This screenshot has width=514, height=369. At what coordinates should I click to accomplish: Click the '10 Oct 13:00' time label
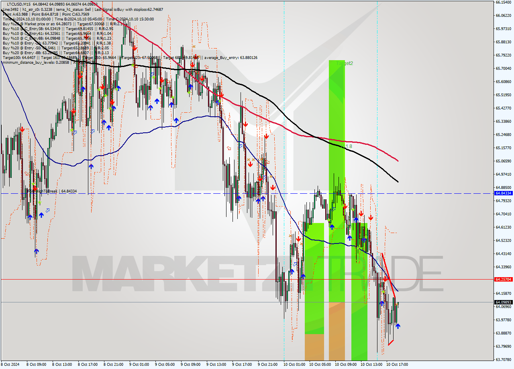click(x=371, y=365)
